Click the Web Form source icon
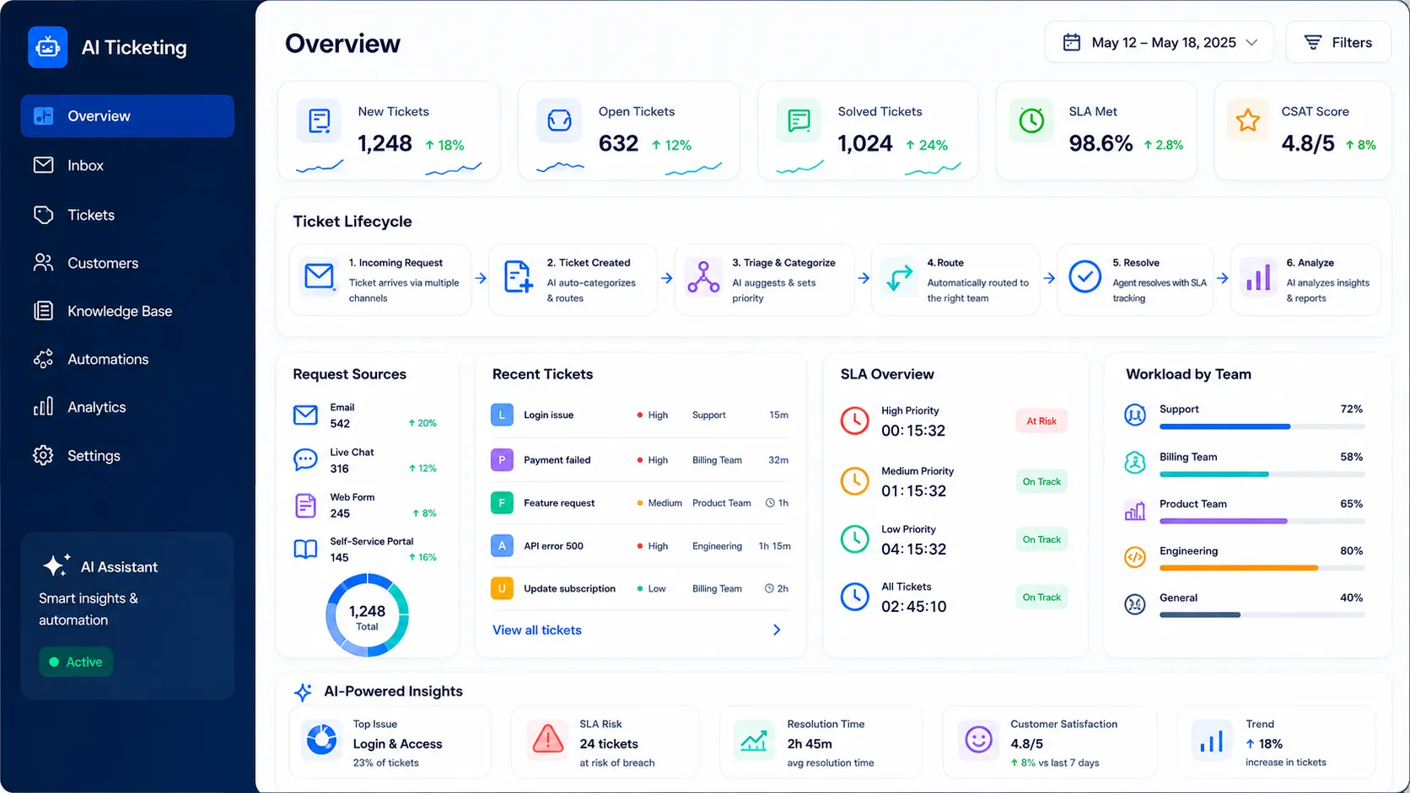The height and width of the screenshot is (793, 1410). [305, 506]
